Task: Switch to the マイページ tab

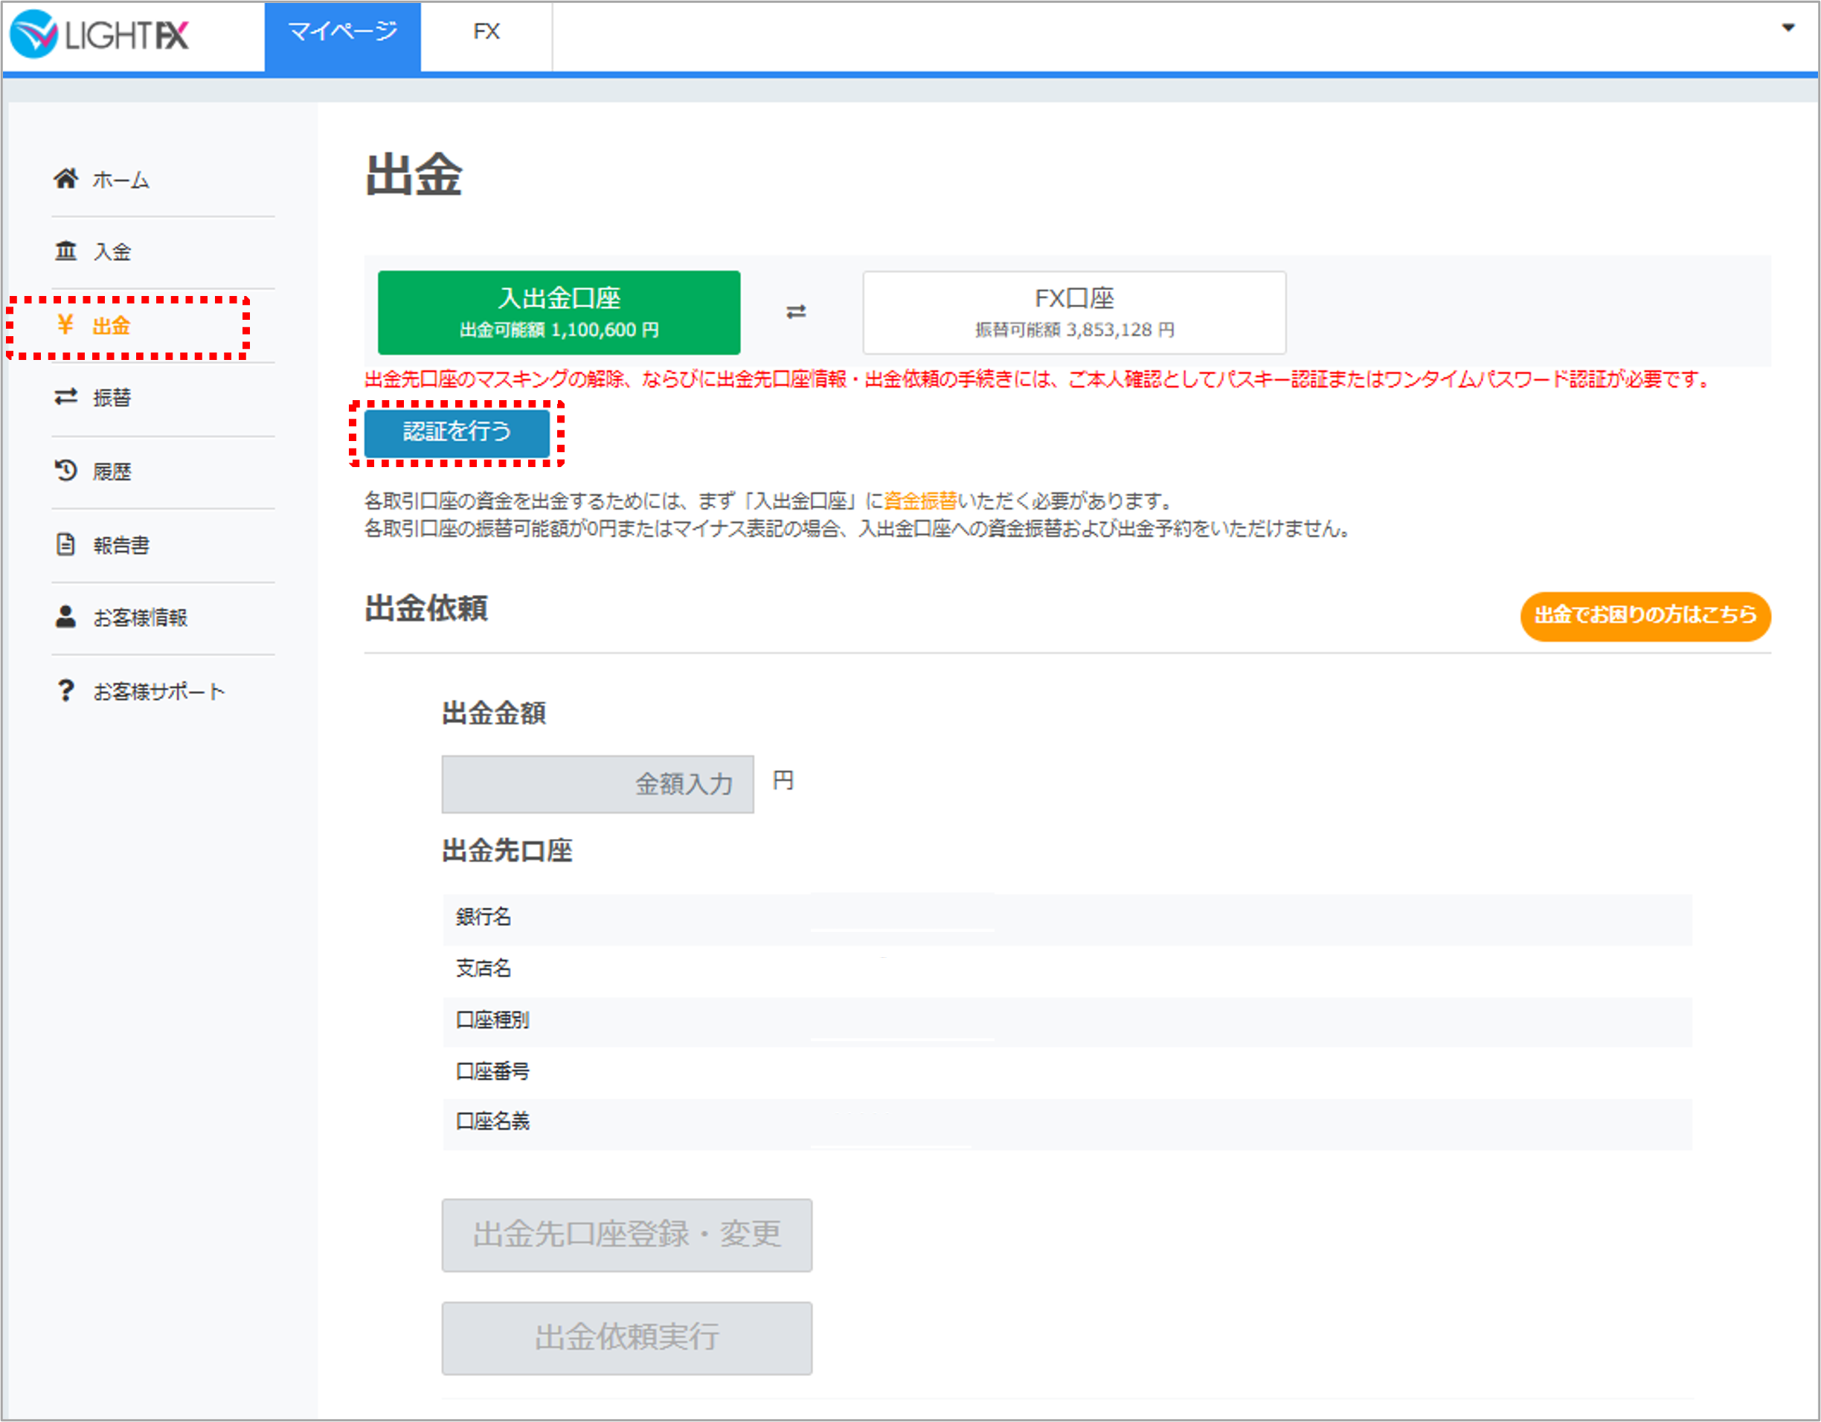Action: pyautogui.click(x=342, y=33)
